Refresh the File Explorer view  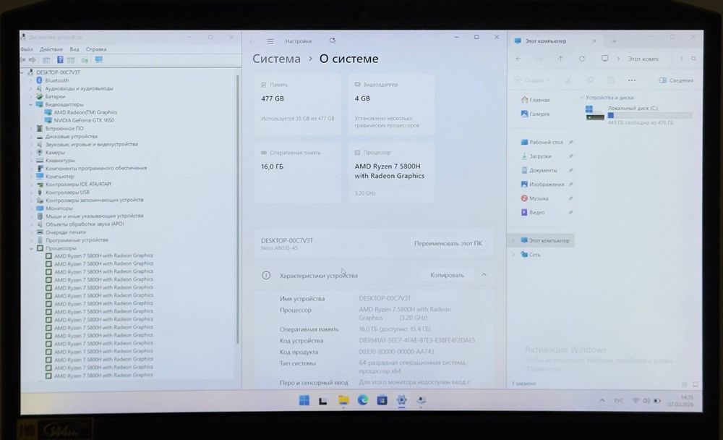coord(582,59)
